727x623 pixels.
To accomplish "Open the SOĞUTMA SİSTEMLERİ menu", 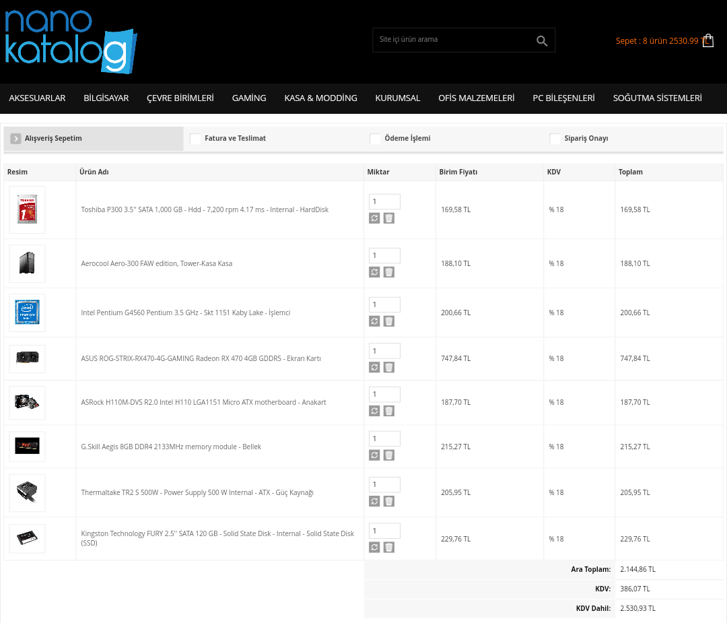I will point(658,98).
